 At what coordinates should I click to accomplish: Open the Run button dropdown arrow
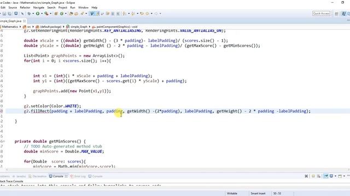[42, 14]
